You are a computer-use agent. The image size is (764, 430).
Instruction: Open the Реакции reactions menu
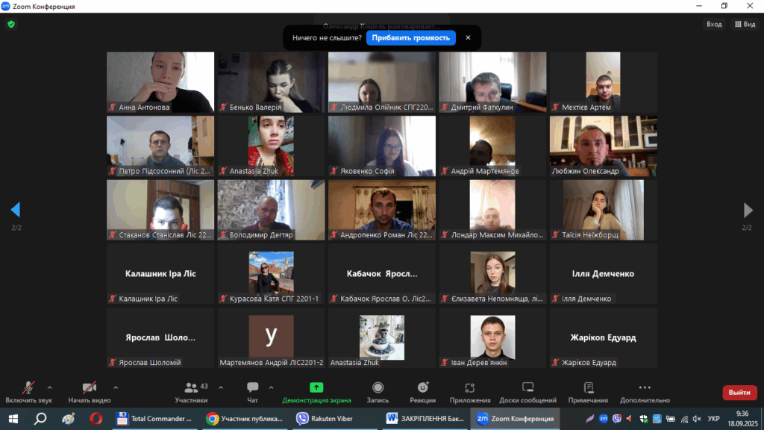pos(422,391)
